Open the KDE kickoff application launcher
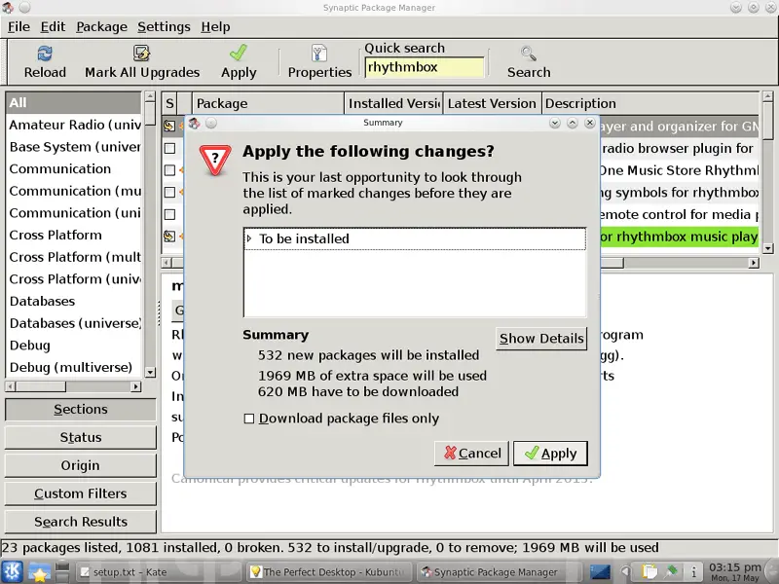This screenshot has height=584, width=779. [x=12, y=571]
